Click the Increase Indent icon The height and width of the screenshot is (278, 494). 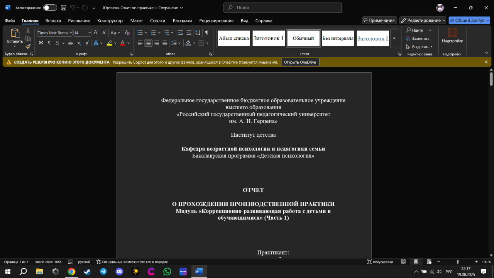[189, 33]
